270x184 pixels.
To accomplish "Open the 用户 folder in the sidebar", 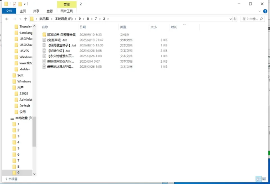I will point(18,87).
